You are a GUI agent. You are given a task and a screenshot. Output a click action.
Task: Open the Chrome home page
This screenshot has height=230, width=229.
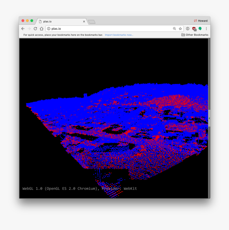tap(41, 28)
